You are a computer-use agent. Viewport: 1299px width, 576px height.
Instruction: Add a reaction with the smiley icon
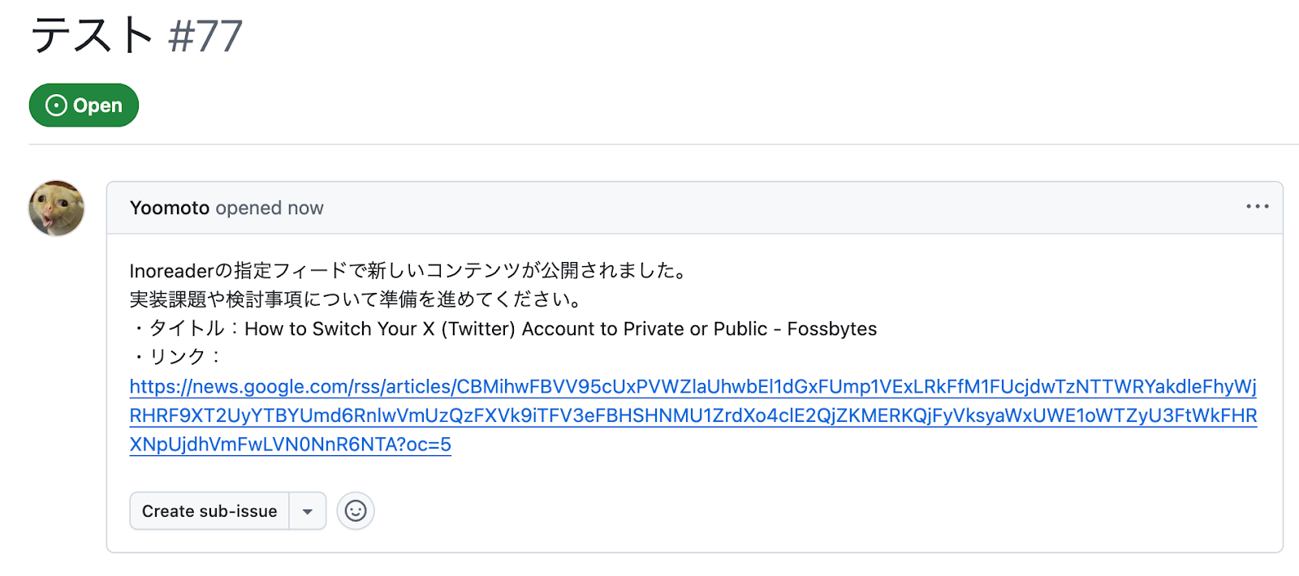[x=356, y=511]
